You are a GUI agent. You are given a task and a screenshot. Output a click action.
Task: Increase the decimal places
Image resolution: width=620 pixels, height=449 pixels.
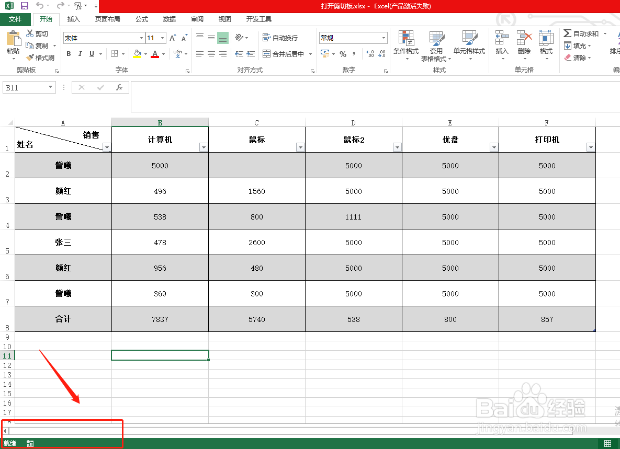click(370, 54)
